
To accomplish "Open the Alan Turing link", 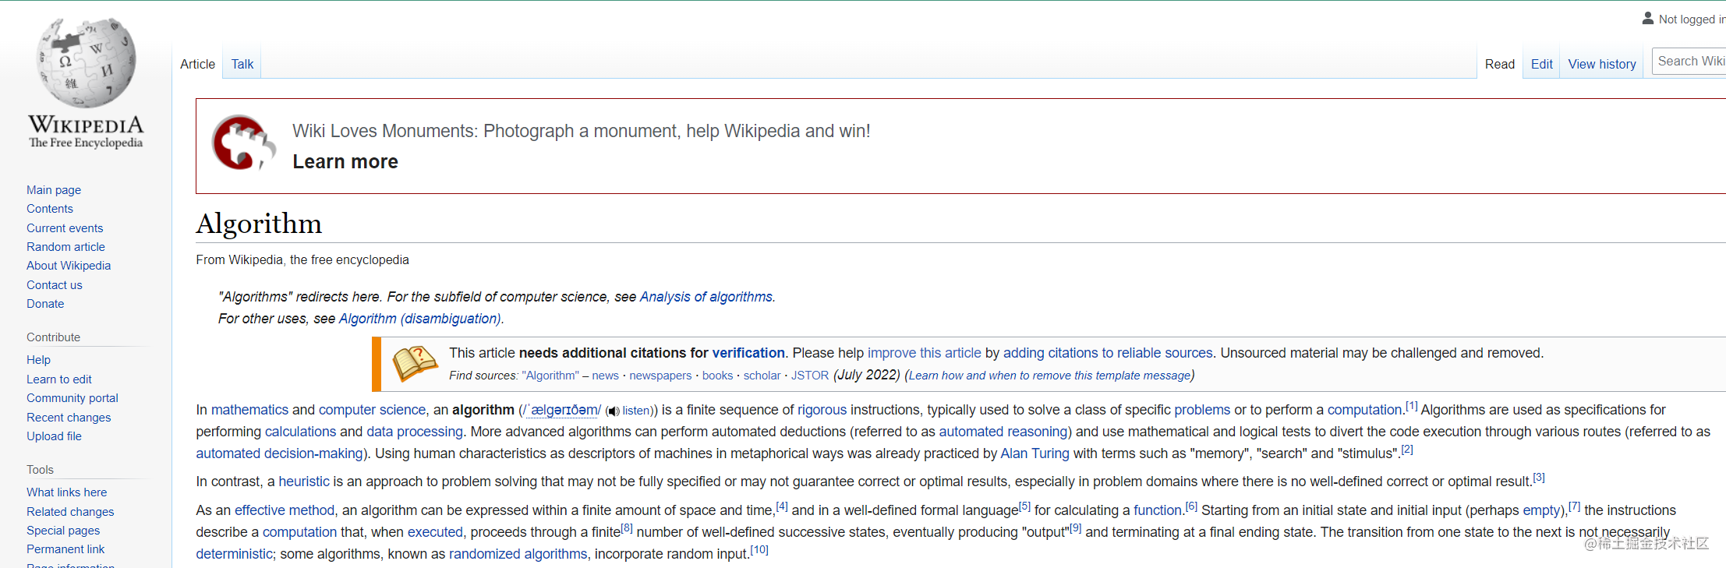I will (x=1035, y=453).
